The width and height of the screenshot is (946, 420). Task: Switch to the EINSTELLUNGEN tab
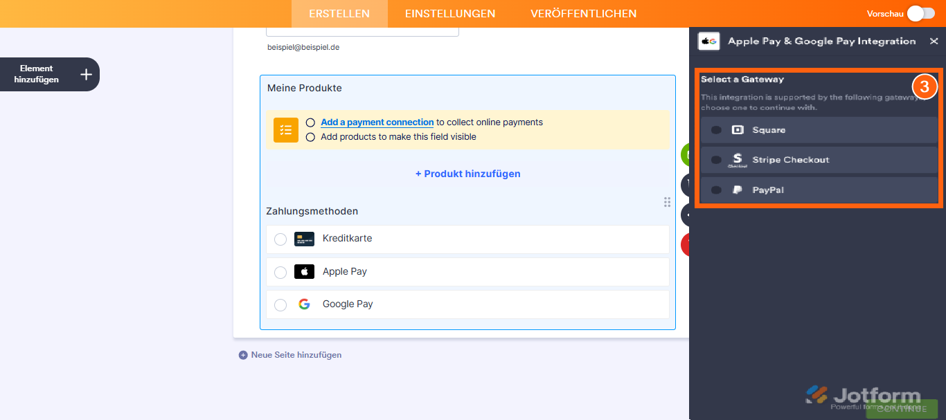pyautogui.click(x=450, y=14)
